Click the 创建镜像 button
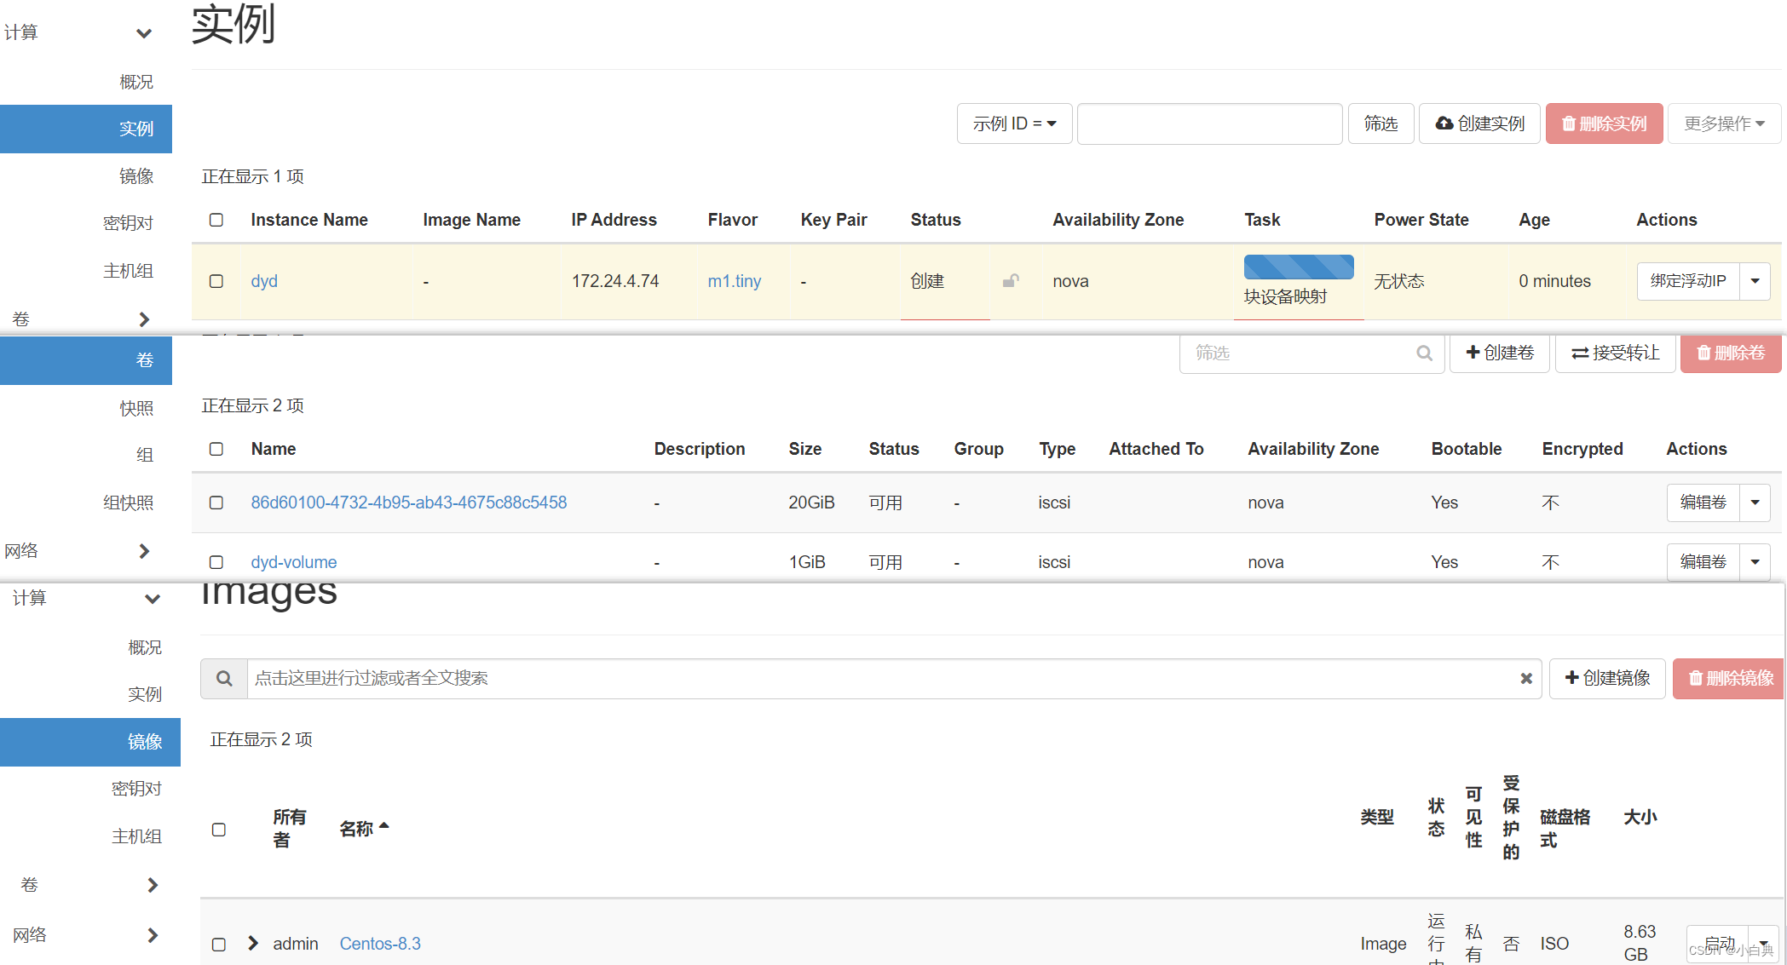 1607,679
